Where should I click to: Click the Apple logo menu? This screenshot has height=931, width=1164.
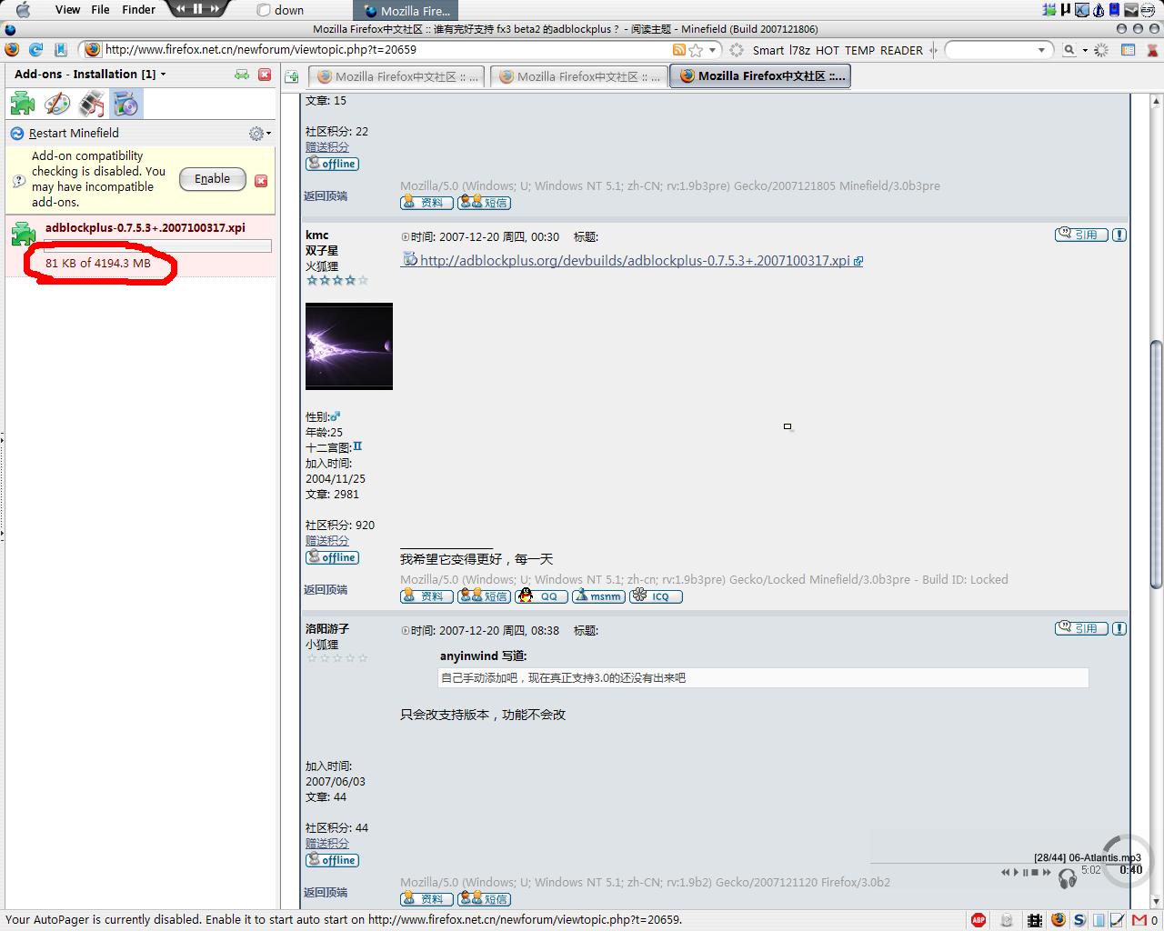[23, 10]
